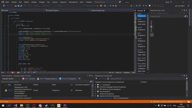The image size is (192, 108).
Task: Open the Отладка menu
Action: (42, 2)
